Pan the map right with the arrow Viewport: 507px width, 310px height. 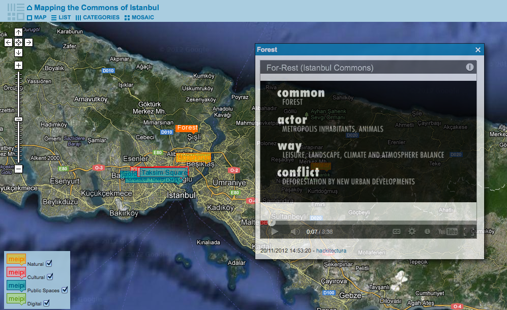[x=28, y=42]
